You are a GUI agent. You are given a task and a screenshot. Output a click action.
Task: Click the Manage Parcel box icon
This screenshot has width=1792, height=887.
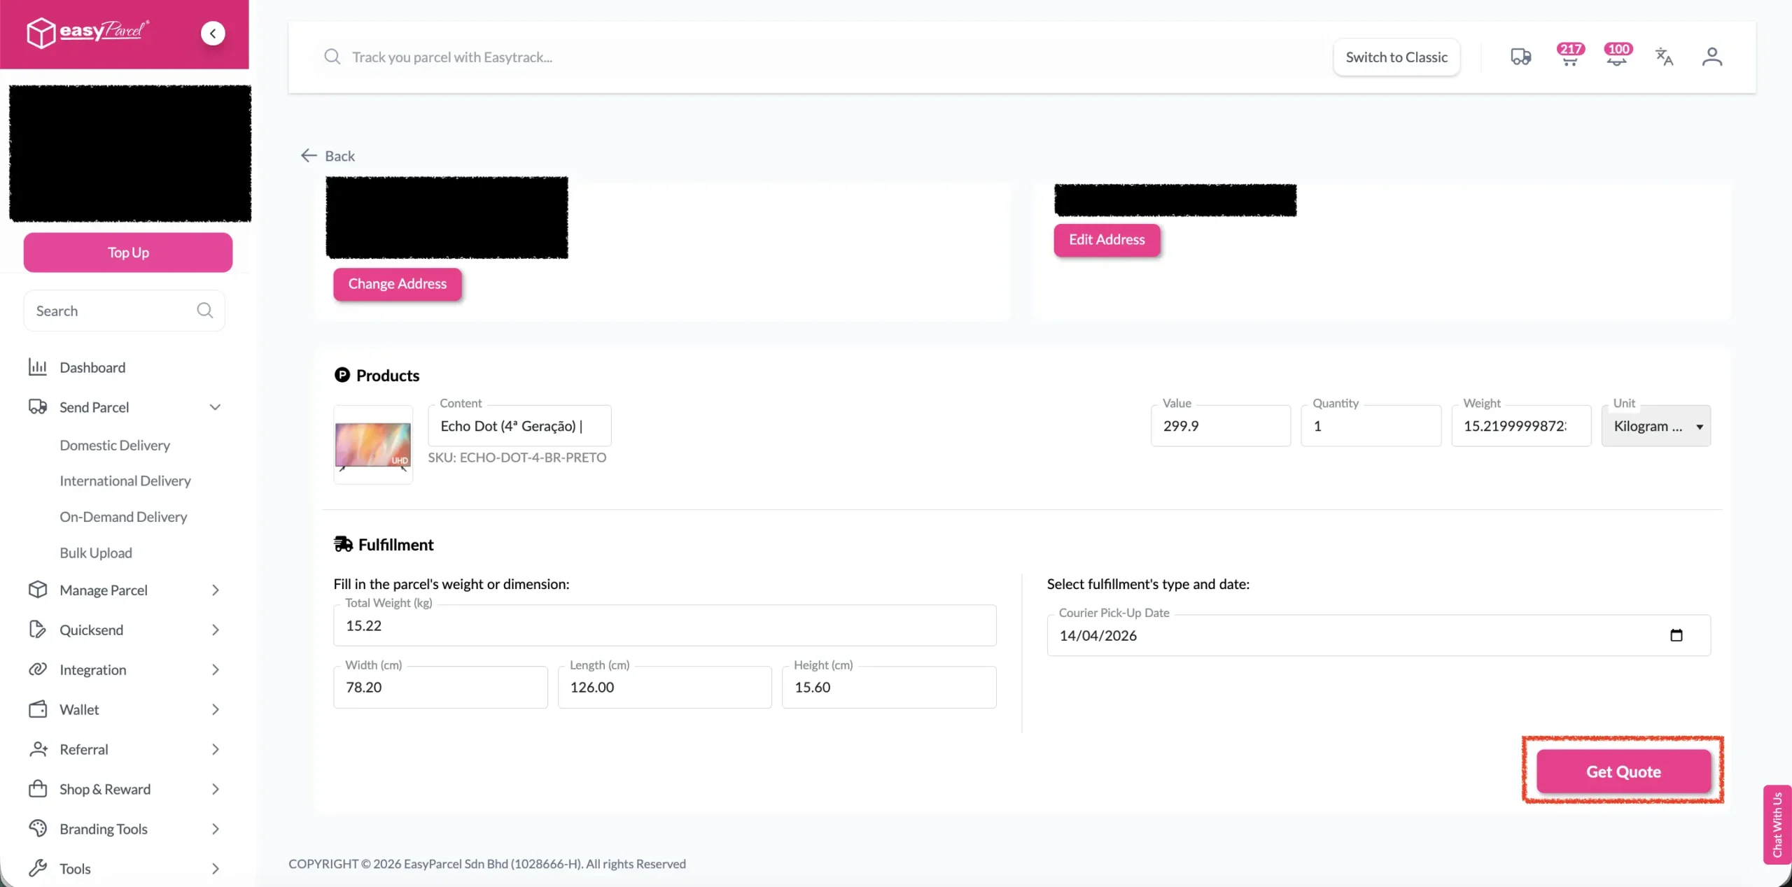click(38, 590)
